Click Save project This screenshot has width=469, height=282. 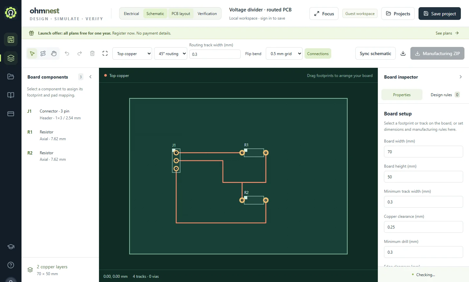coord(440,14)
